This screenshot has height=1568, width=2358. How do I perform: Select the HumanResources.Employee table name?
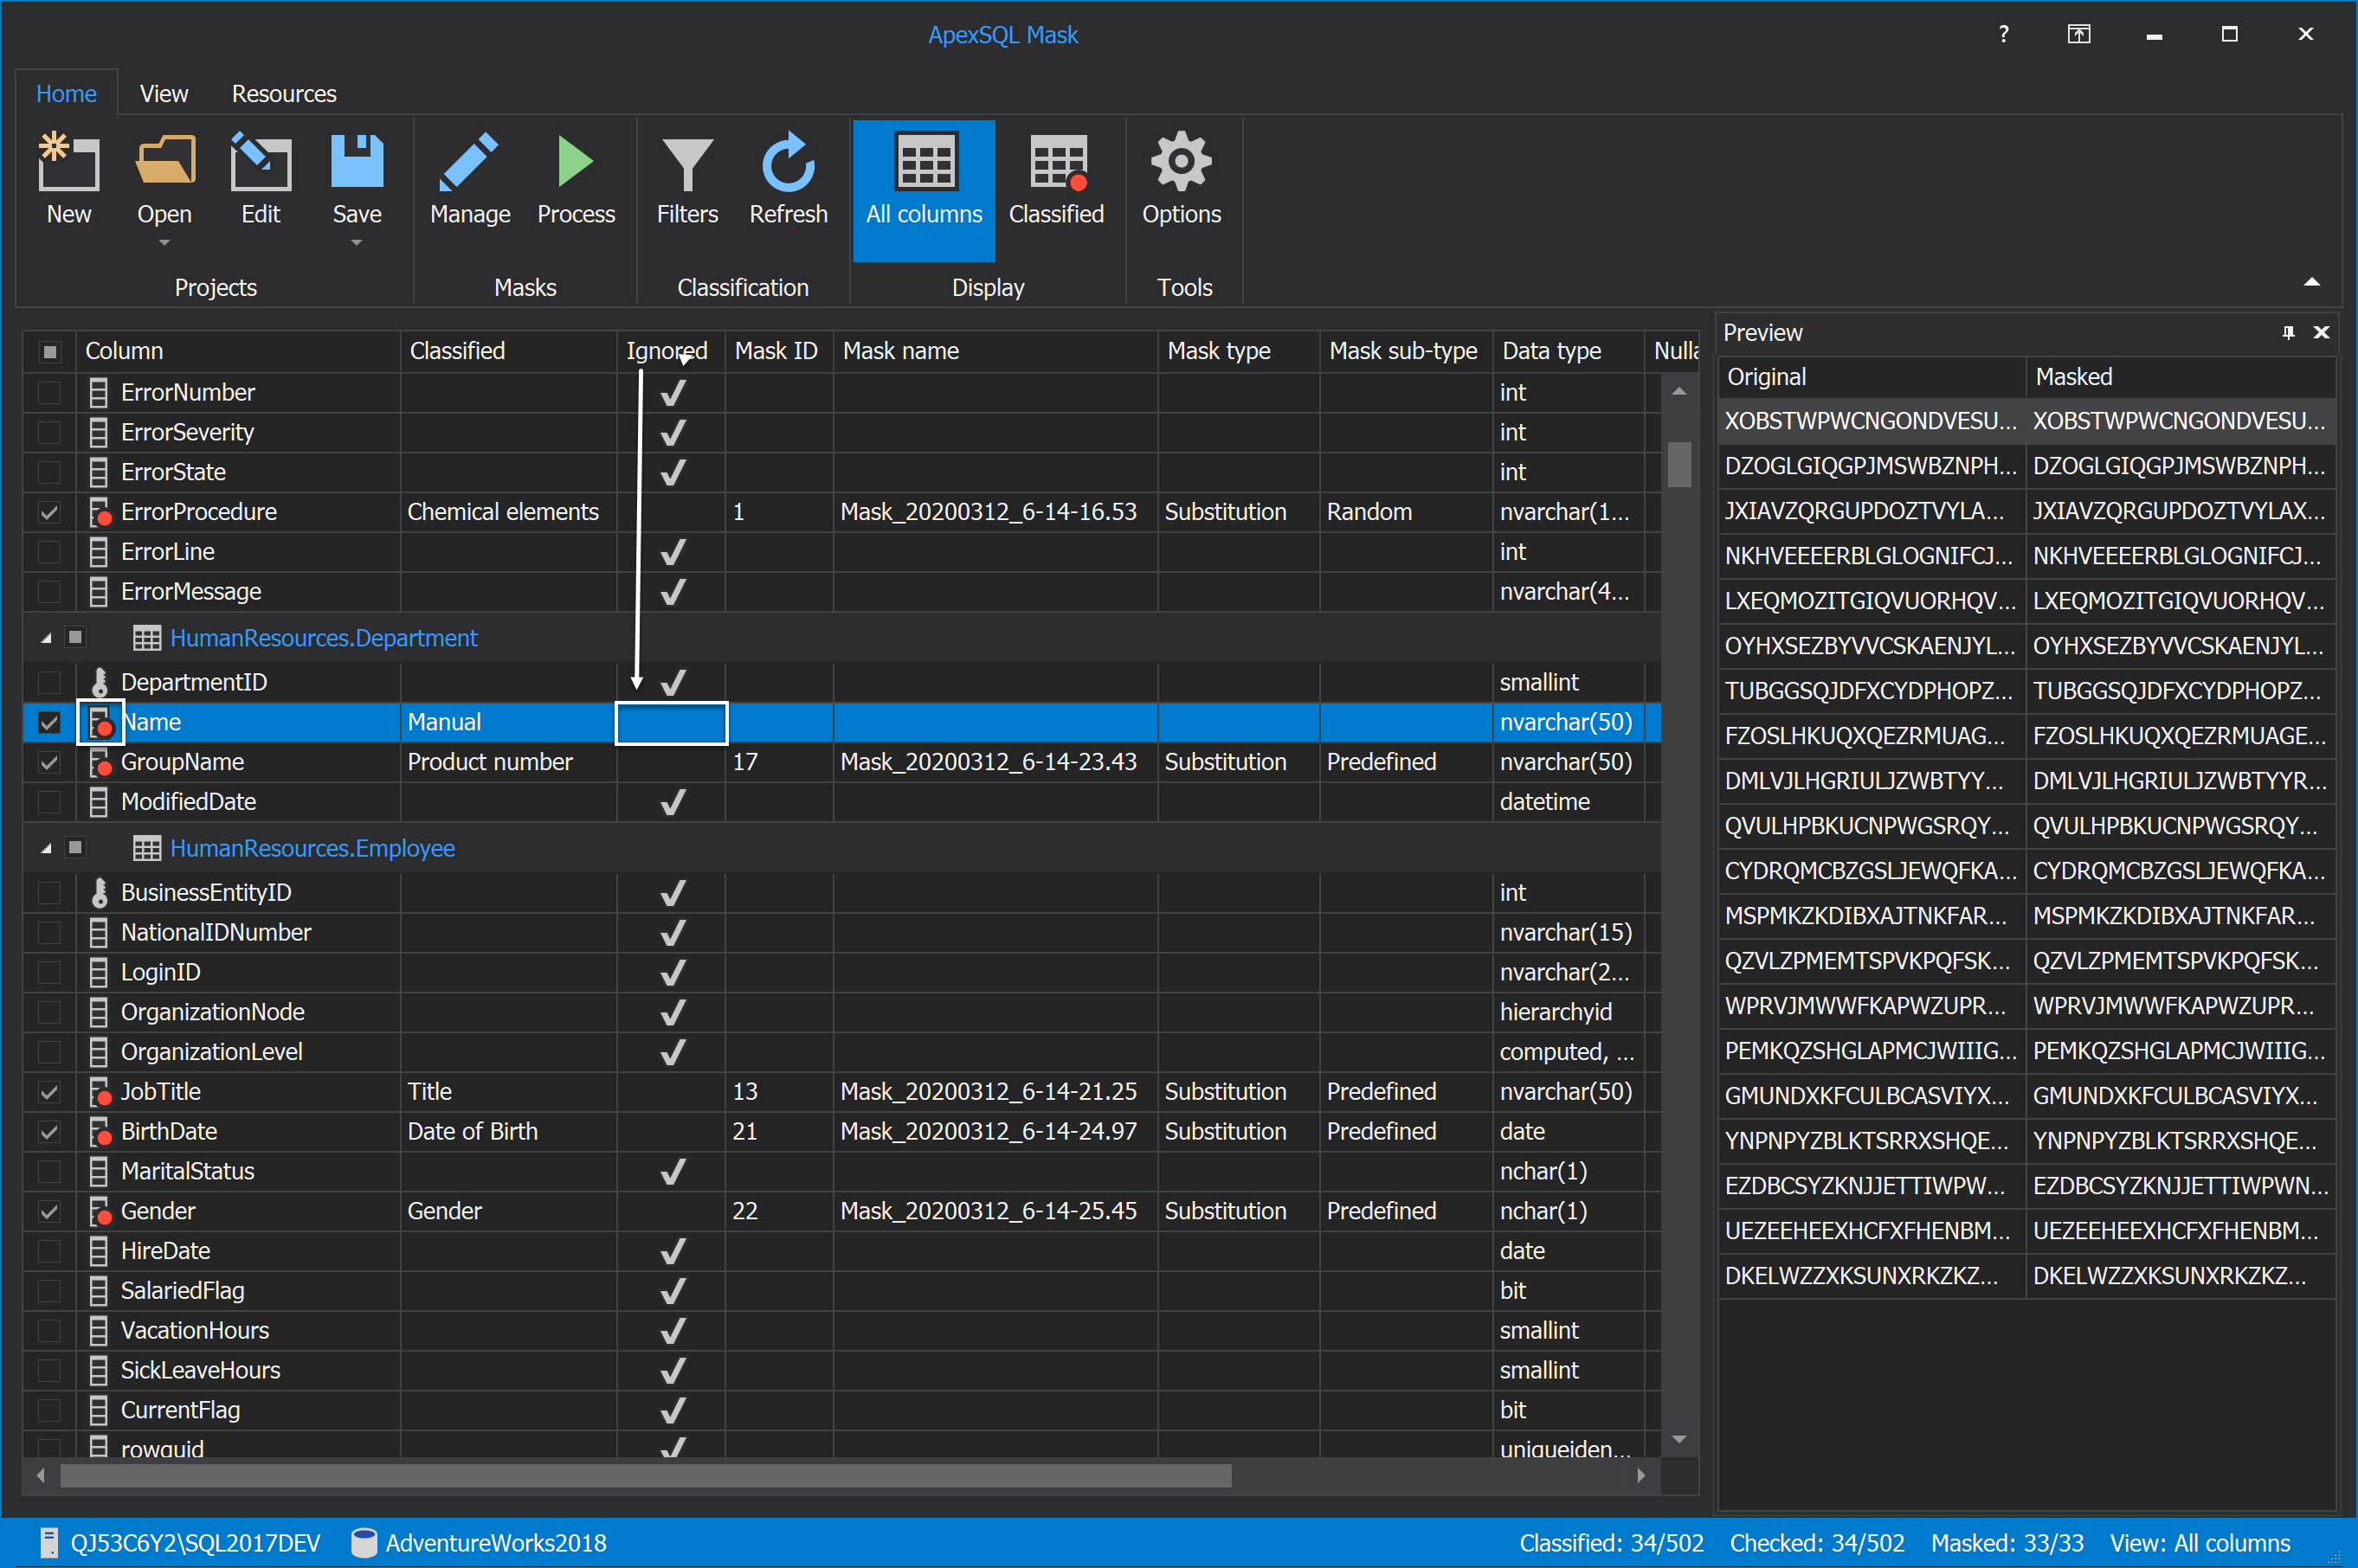coord(312,848)
